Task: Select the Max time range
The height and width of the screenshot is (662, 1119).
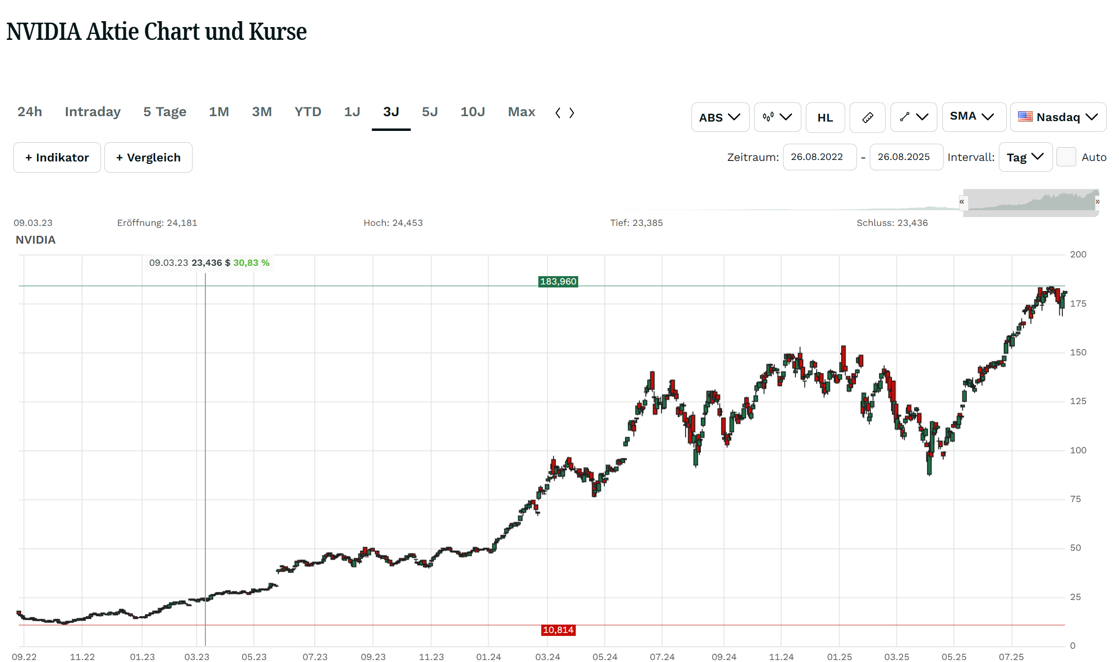Action: pos(521,112)
